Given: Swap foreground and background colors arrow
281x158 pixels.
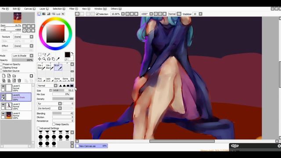Looking at the screenshot, I should click(x=72, y=54).
